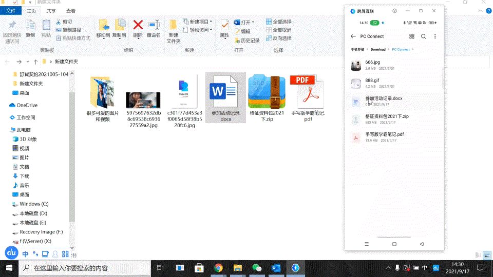493x277 pixels.
Task: Open the three-dot menu in phone window
Action: coord(435,36)
